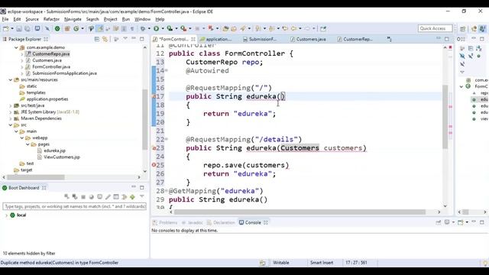Show hidden editor tabs list
Screen dimensions: 489x275
pyautogui.click(x=389, y=39)
